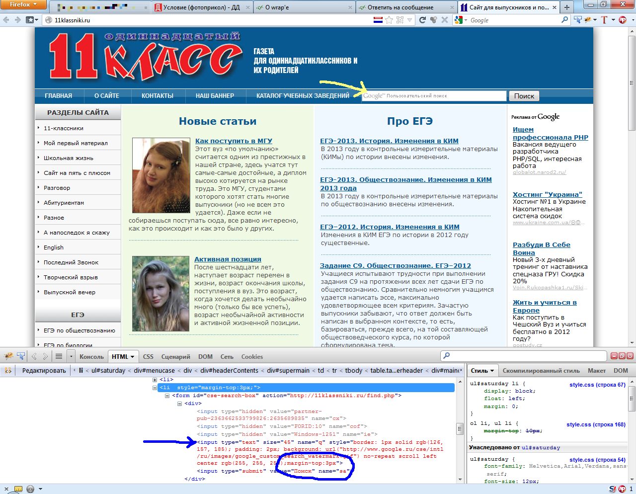Open the dropdown next to Firebug command line icon
The width and height of the screenshot is (636, 494).
(x=71, y=356)
